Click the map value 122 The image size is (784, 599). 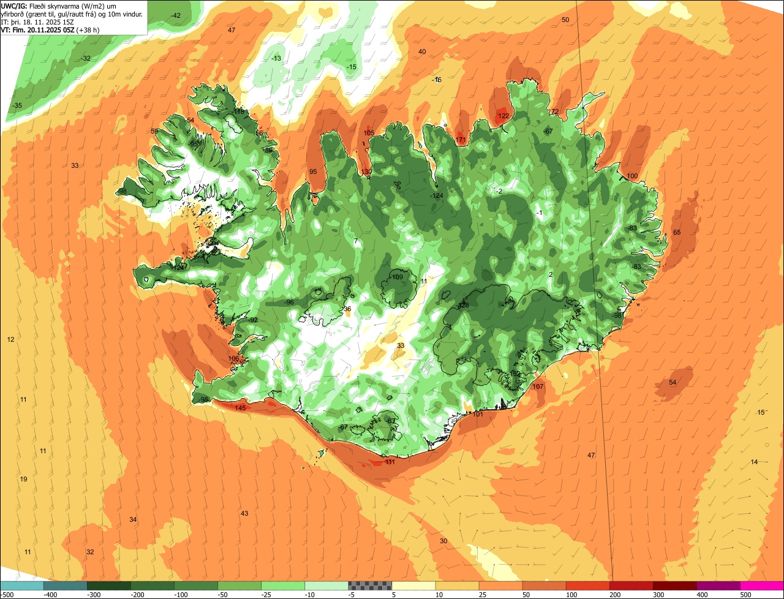pos(503,116)
